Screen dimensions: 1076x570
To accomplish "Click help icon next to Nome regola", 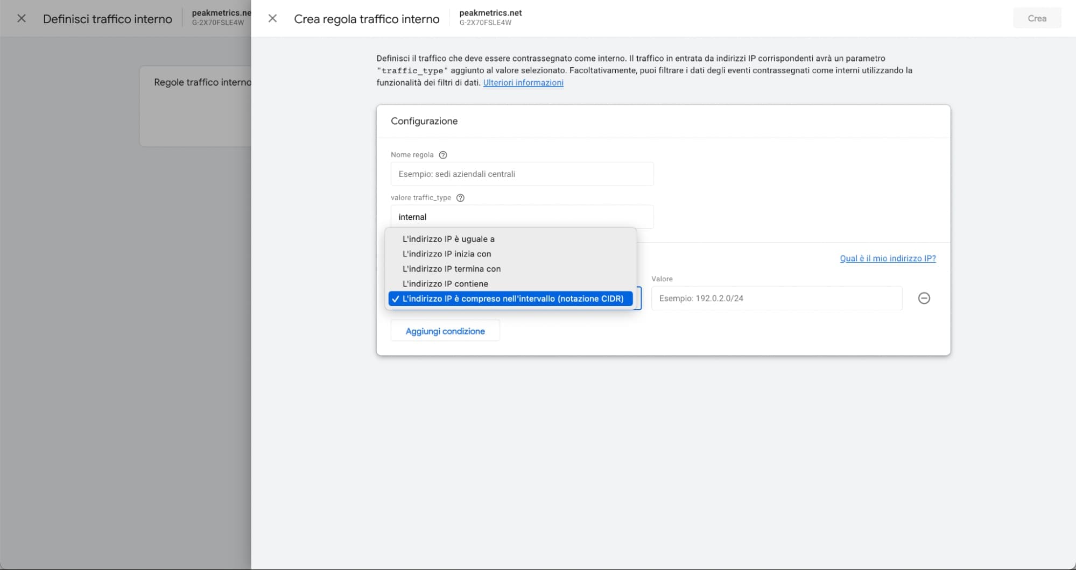I will pos(443,155).
